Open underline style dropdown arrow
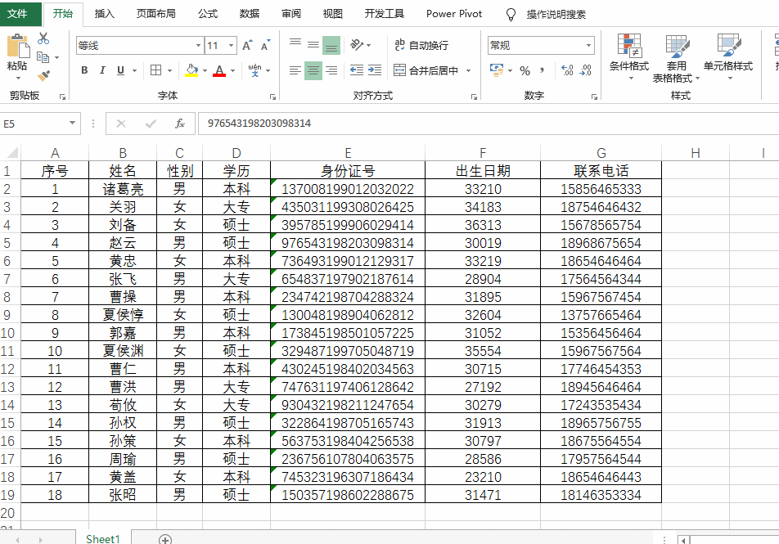The height and width of the screenshot is (544, 779). (134, 70)
